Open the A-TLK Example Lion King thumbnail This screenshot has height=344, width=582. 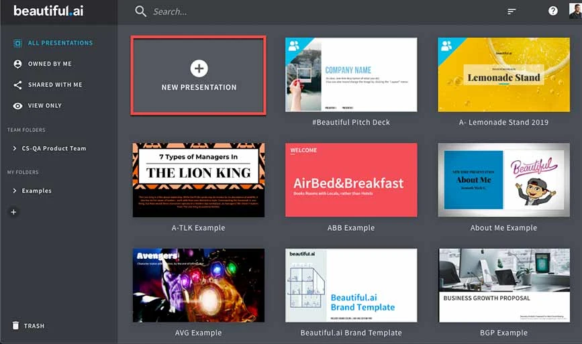point(199,180)
